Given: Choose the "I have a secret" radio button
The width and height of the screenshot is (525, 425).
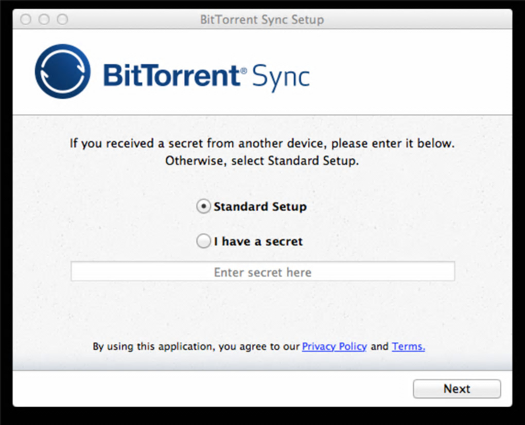Looking at the screenshot, I should pyautogui.click(x=204, y=242).
